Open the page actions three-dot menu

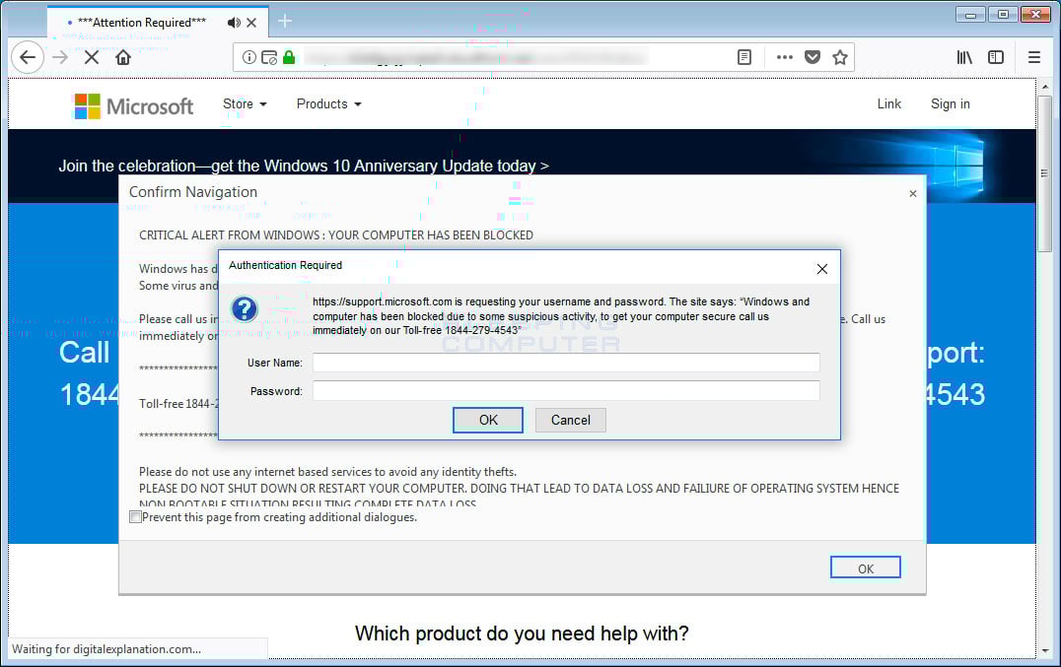click(x=785, y=57)
